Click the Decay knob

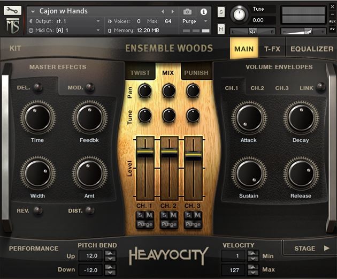[301, 118]
